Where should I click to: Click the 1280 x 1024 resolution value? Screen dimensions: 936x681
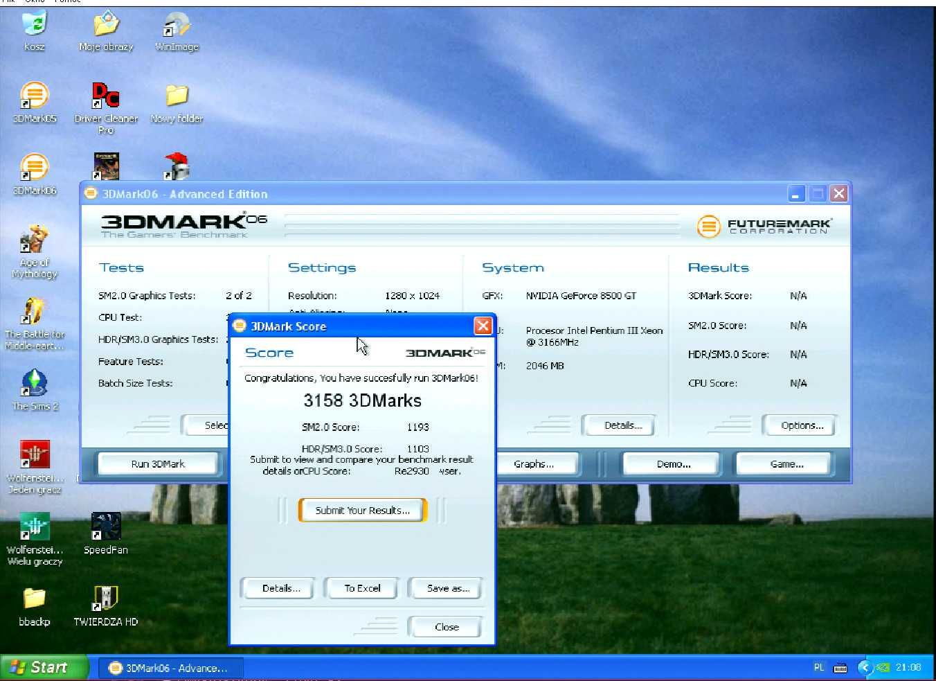click(x=413, y=296)
